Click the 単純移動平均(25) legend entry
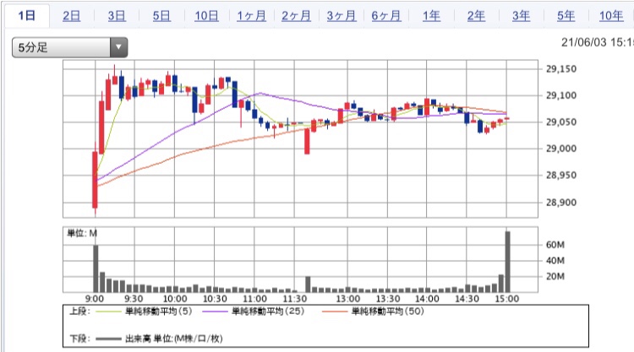This screenshot has width=634, height=352. pyautogui.click(x=268, y=311)
